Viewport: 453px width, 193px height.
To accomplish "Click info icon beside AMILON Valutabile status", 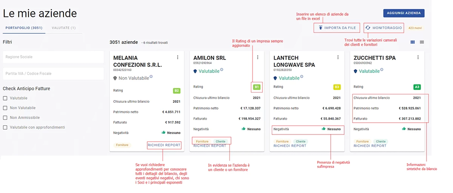I will pyautogui.click(x=222, y=70).
